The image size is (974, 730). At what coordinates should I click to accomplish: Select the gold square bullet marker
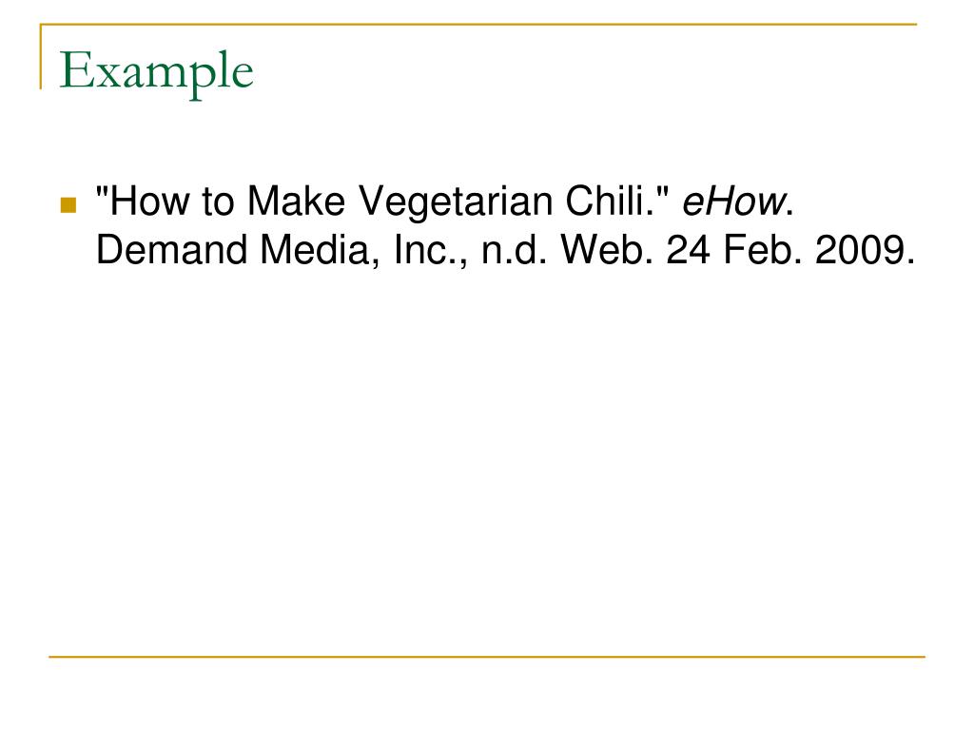pyautogui.click(x=68, y=205)
